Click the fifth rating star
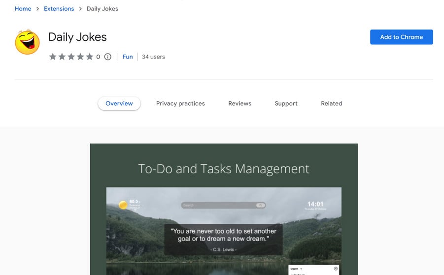Viewport: 444px width, 275px height. tap(89, 57)
